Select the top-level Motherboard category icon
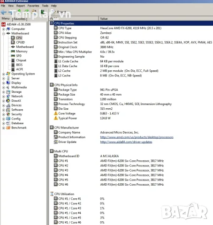This screenshot has height=225, width=213. pos(8,33)
